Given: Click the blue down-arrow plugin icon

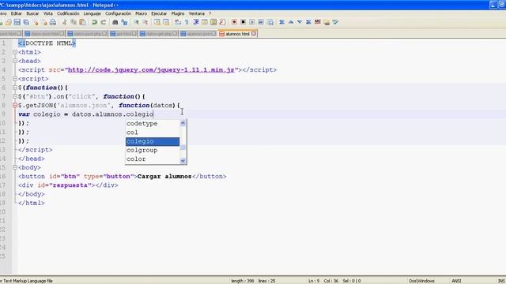Looking at the screenshot, I should click(x=300, y=22).
